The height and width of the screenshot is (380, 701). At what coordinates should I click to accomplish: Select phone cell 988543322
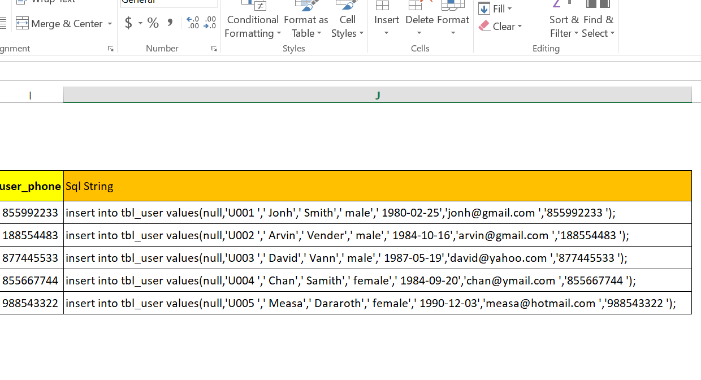click(32, 303)
